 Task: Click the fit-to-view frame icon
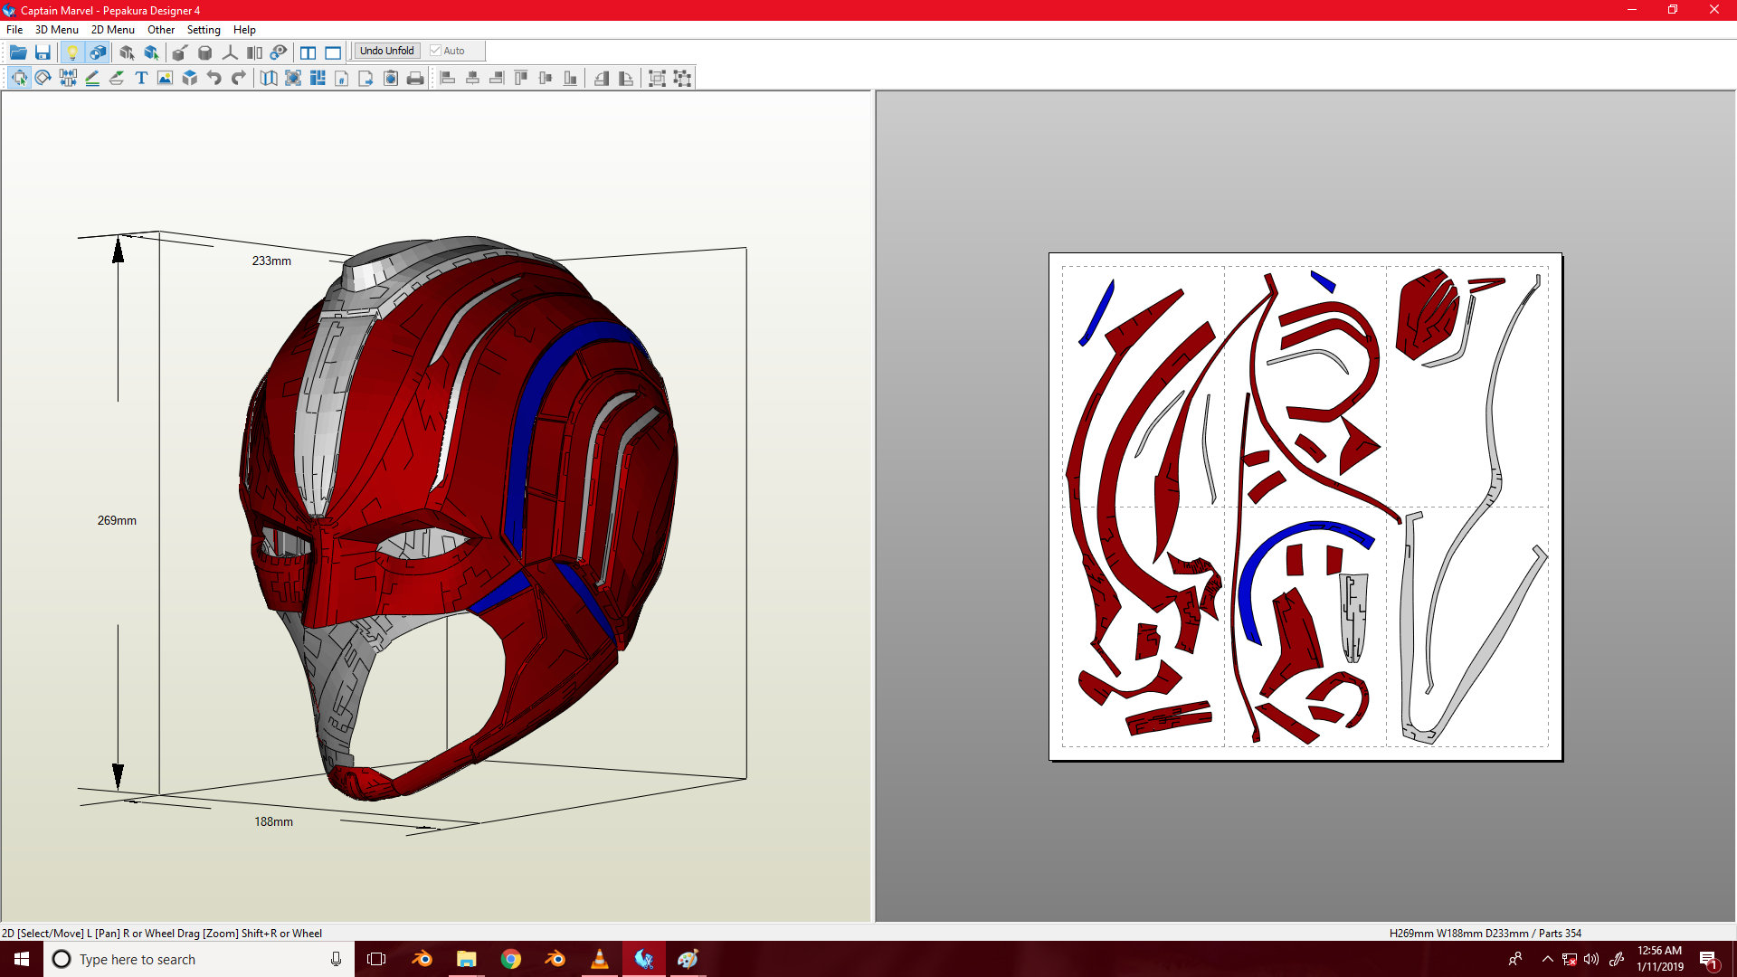tap(293, 78)
